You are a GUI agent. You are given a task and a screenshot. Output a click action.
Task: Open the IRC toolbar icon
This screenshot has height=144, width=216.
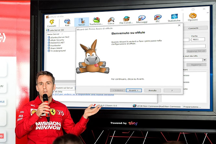pyautogui.click(x=158, y=18)
